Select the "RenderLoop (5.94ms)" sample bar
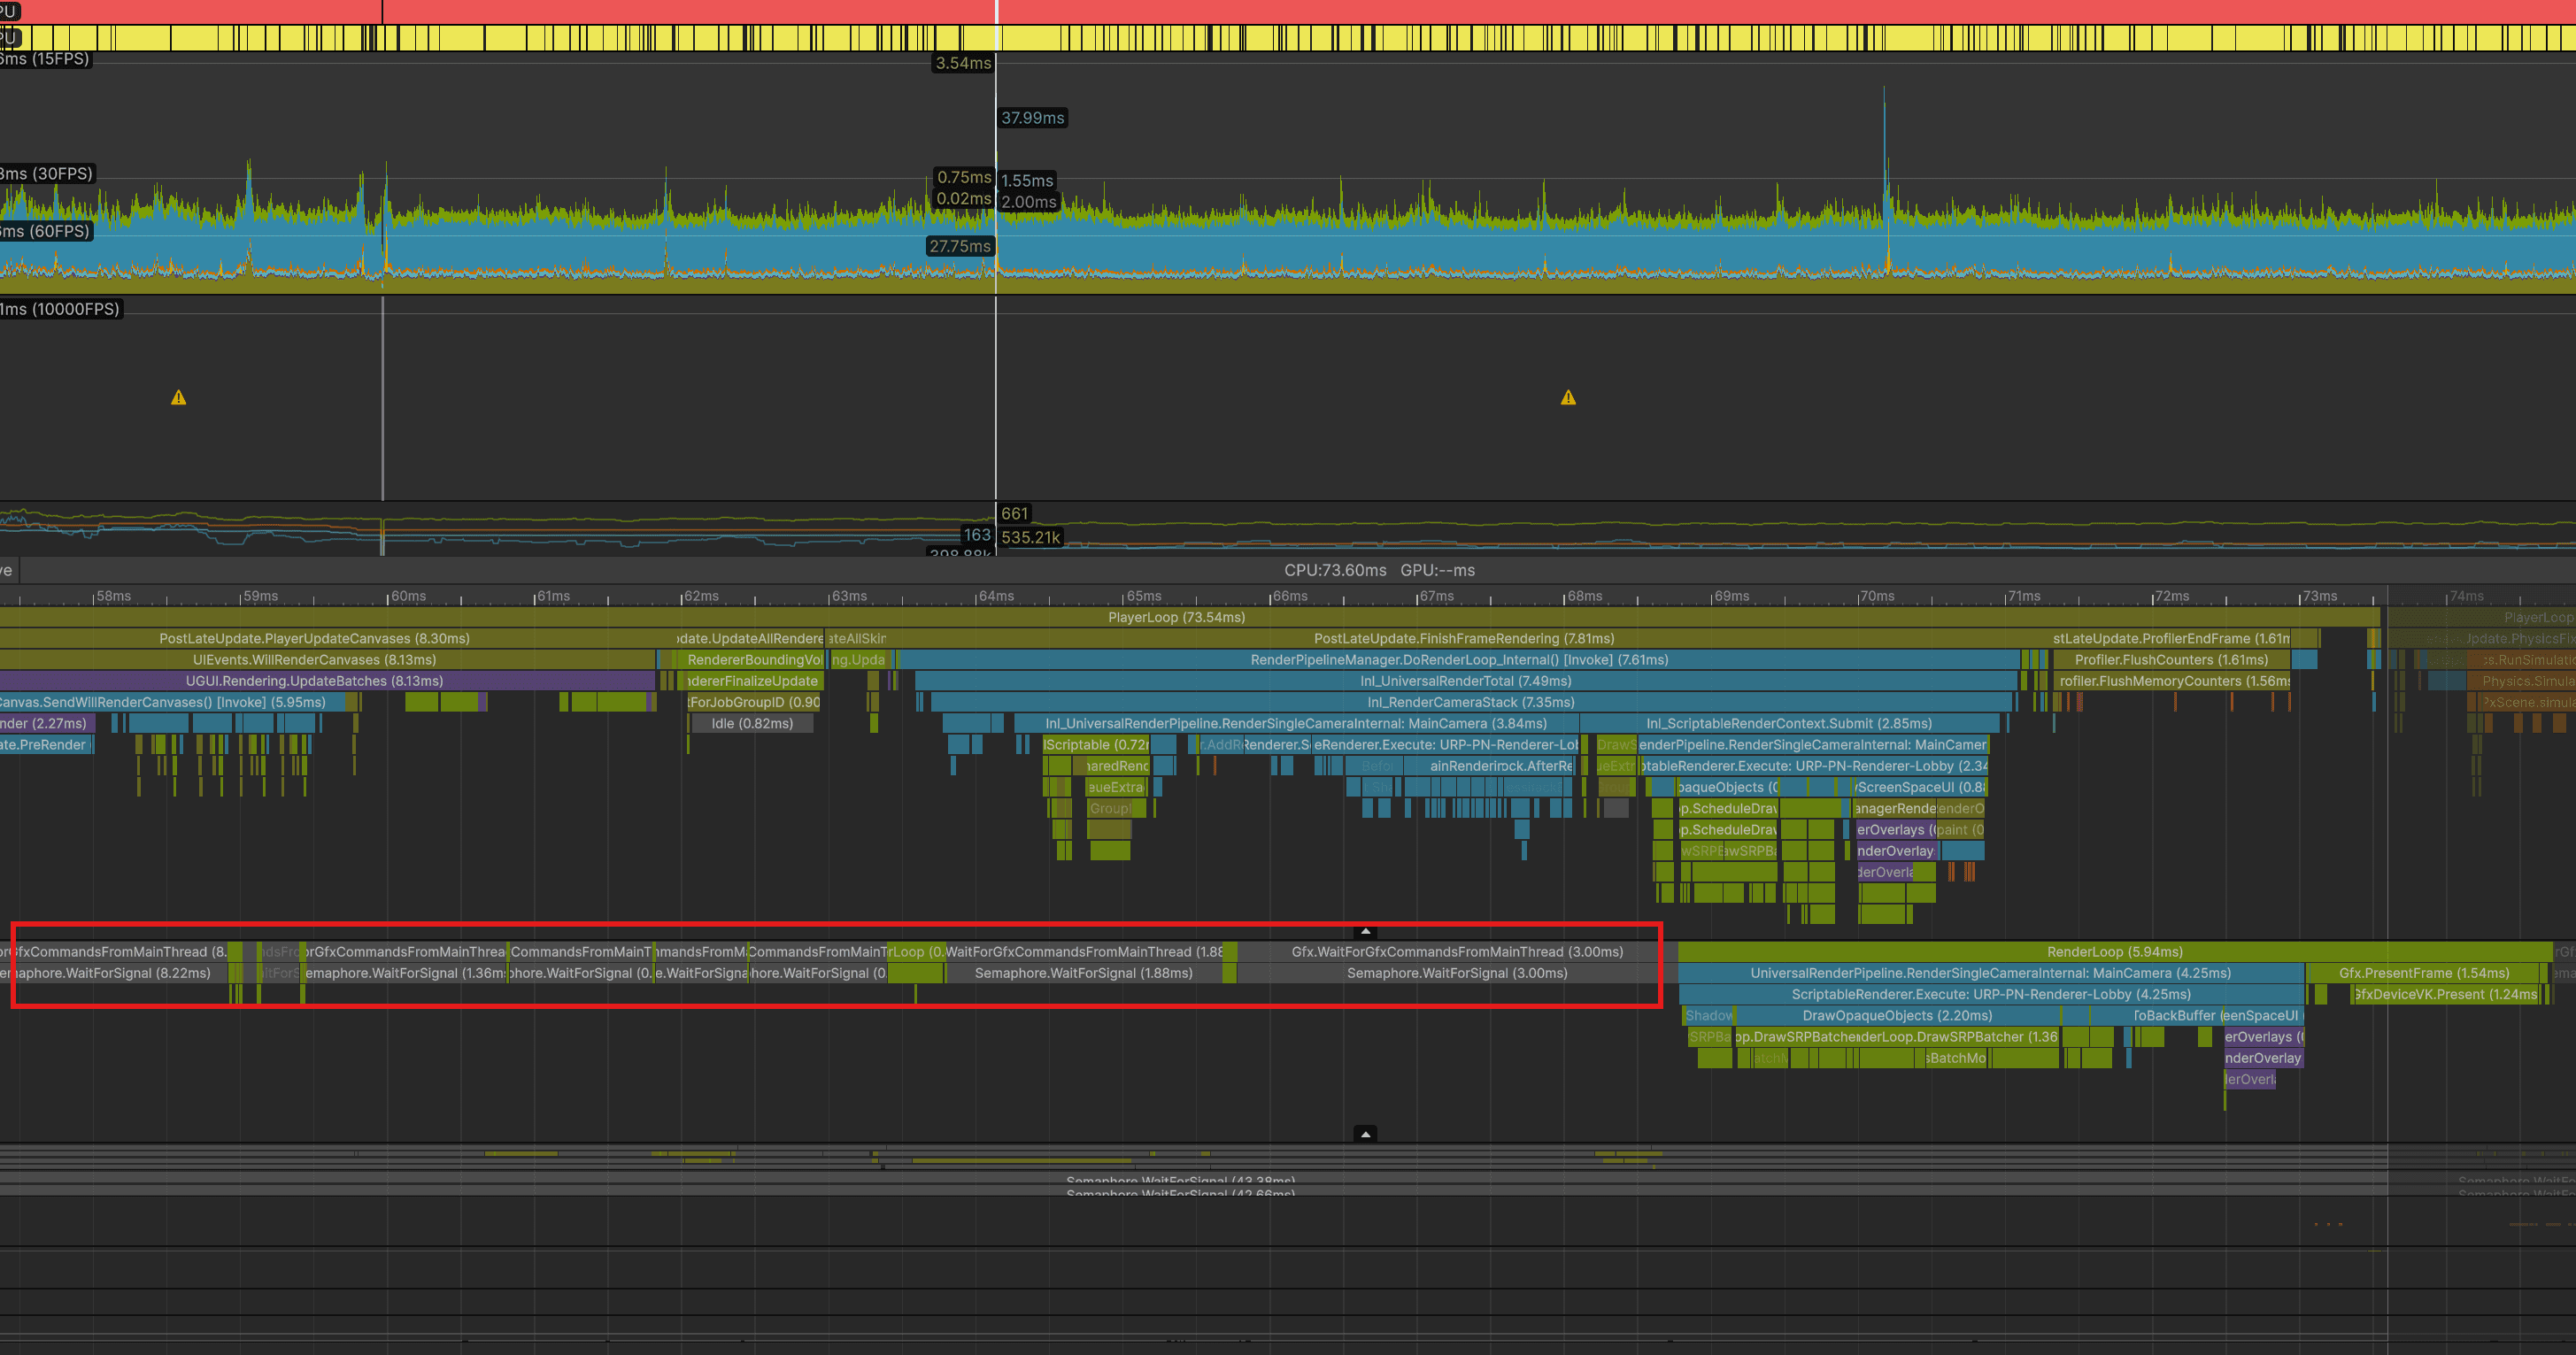The width and height of the screenshot is (2576, 1355). coord(2115,952)
